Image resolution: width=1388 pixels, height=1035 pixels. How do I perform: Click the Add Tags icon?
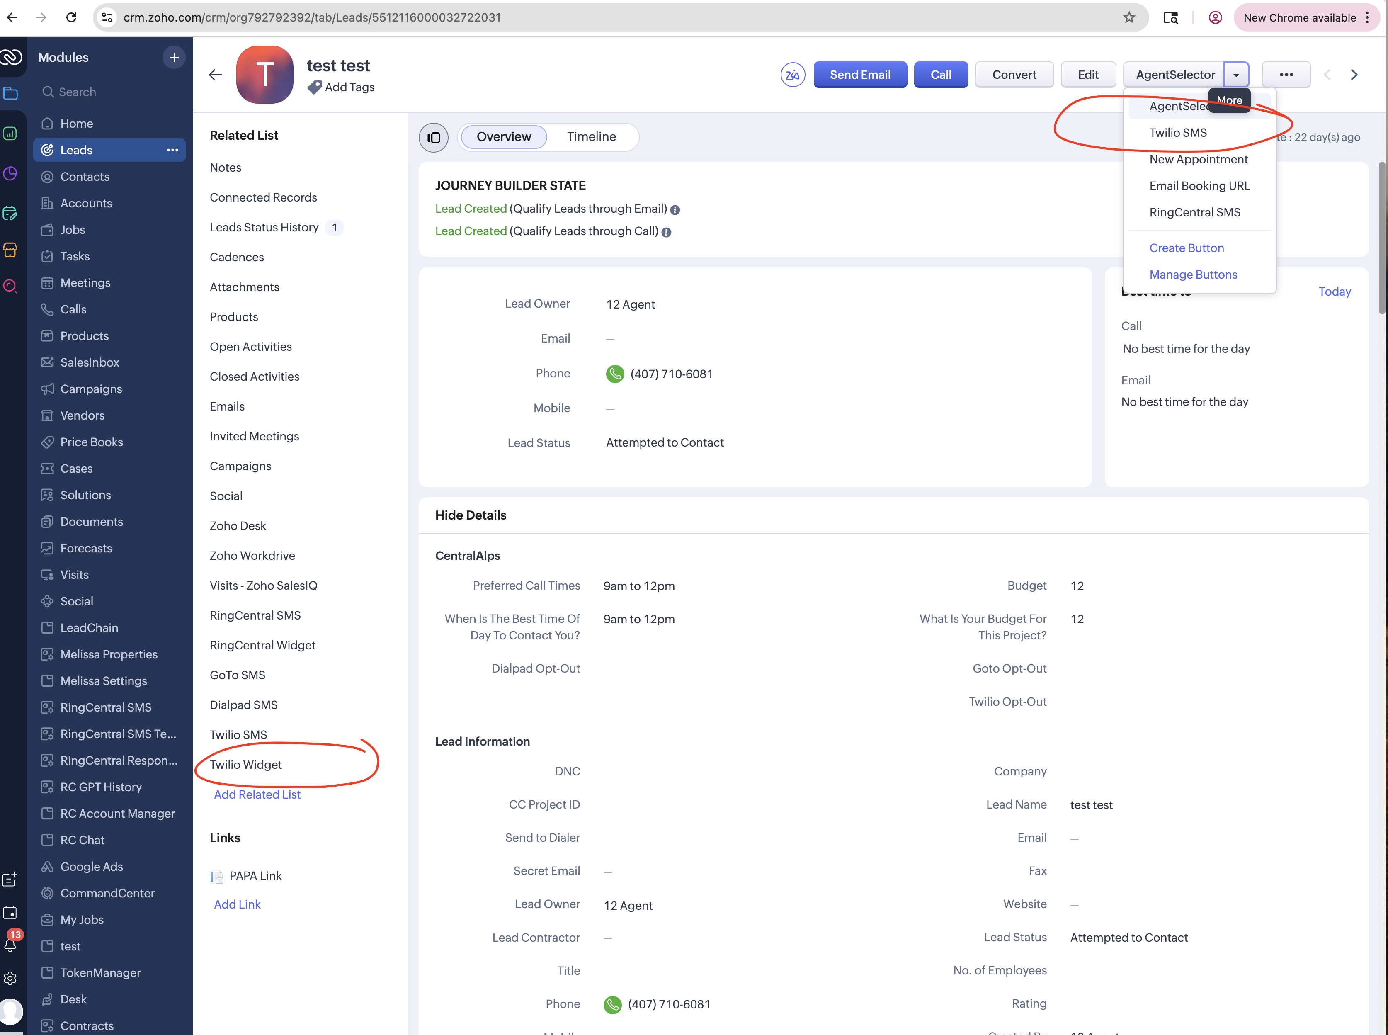pos(315,87)
